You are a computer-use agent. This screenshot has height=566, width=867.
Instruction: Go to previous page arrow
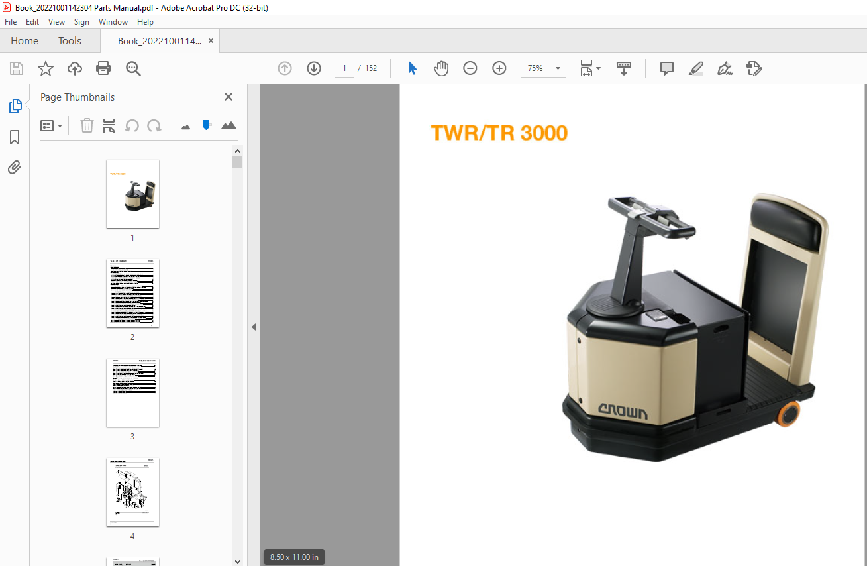pyautogui.click(x=285, y=68)
